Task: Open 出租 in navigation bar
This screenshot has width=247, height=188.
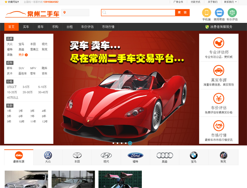Action: 70,27
